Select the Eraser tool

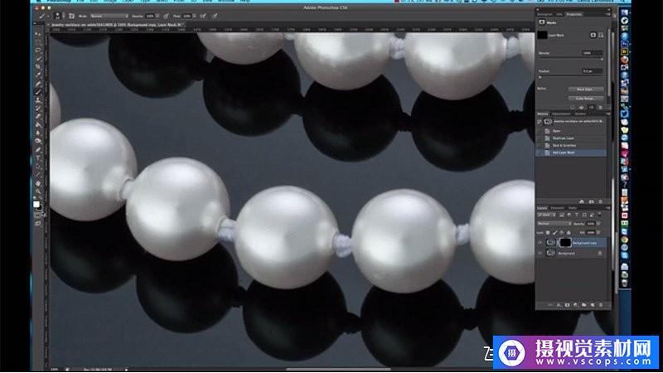[38, 117]
